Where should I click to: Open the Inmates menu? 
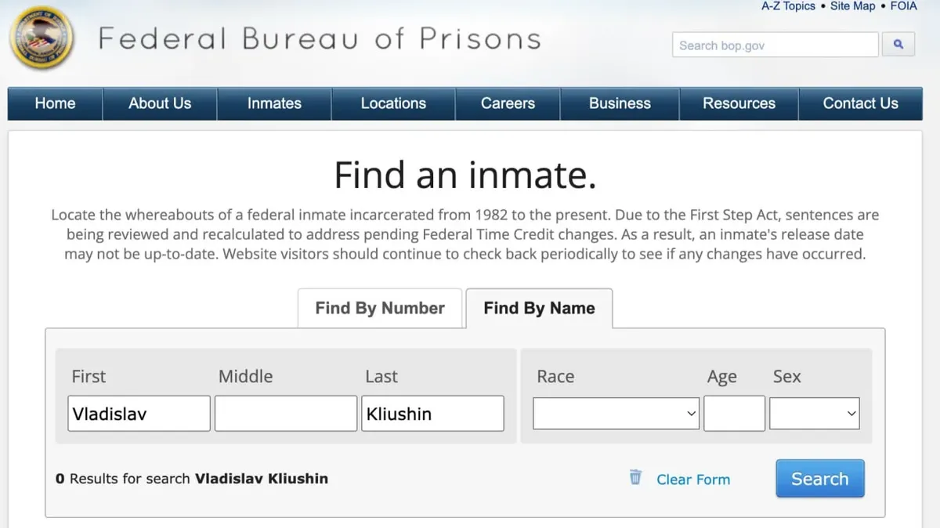[x=274, y=103]
